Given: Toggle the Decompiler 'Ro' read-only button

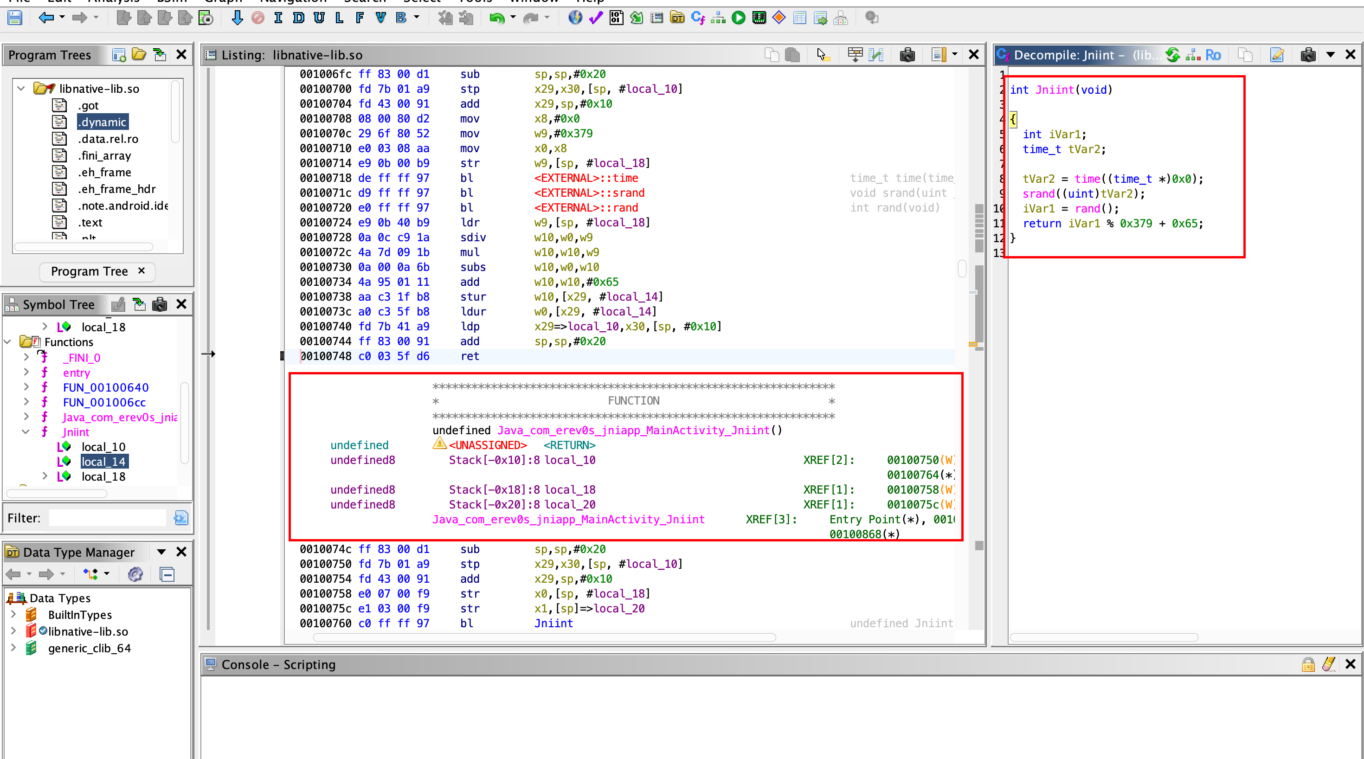Looking at the screenshot, I should 1213,55.
